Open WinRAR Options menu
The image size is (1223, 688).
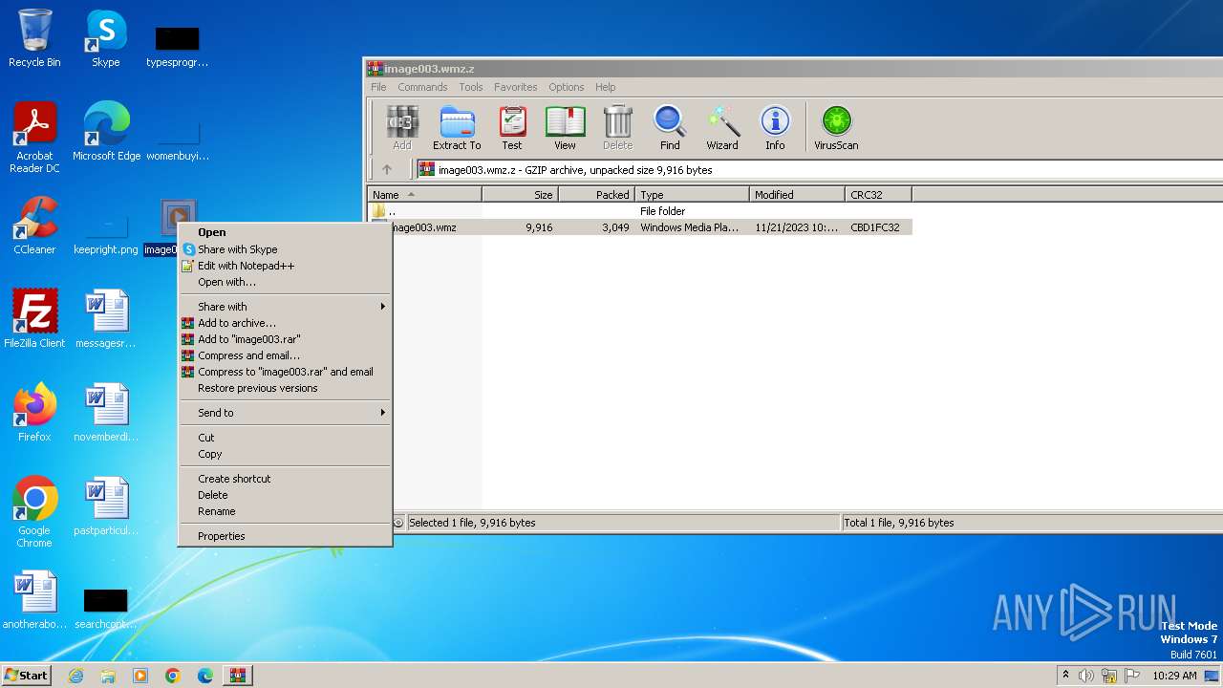567,87
